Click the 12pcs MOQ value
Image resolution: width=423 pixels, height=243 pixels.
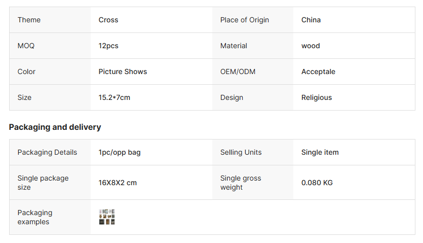coord(108,46)
